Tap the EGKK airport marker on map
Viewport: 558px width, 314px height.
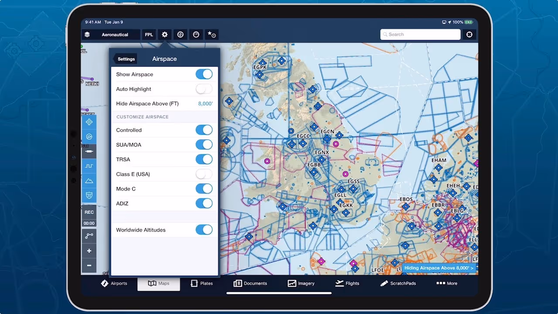pos(346,213)
